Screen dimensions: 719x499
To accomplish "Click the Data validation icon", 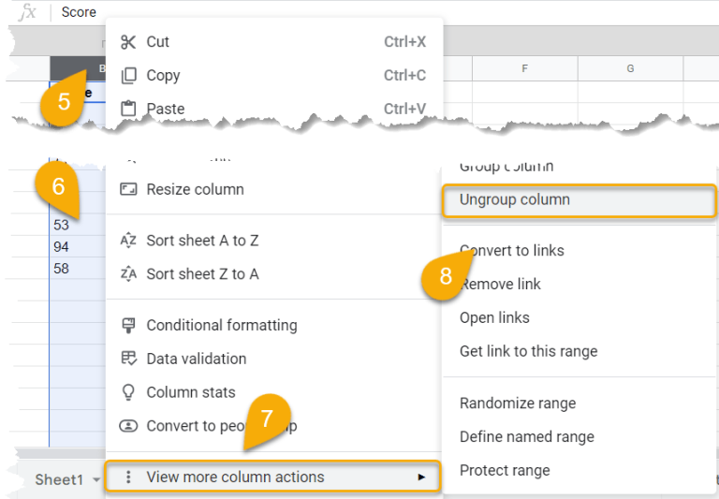I will pos(128,359).
